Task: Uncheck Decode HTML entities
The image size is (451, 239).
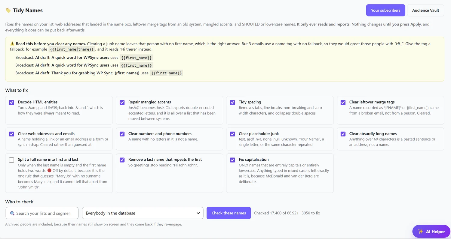Action: (11, 103)
